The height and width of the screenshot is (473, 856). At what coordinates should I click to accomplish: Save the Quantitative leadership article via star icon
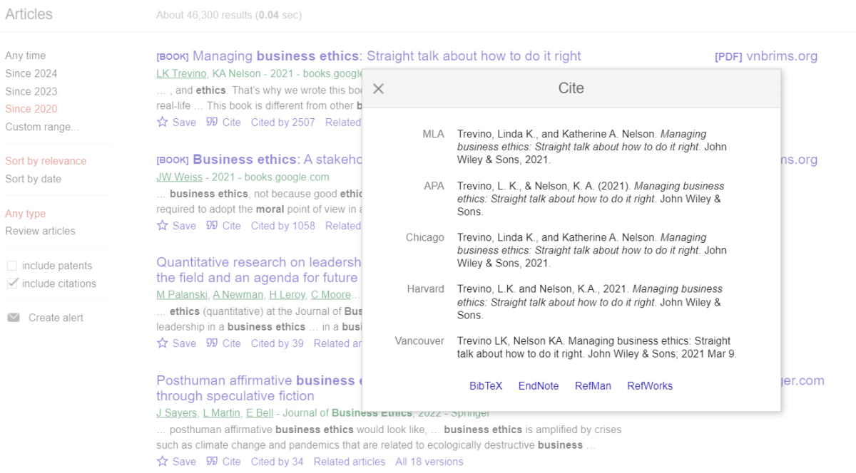coord(162,343)
